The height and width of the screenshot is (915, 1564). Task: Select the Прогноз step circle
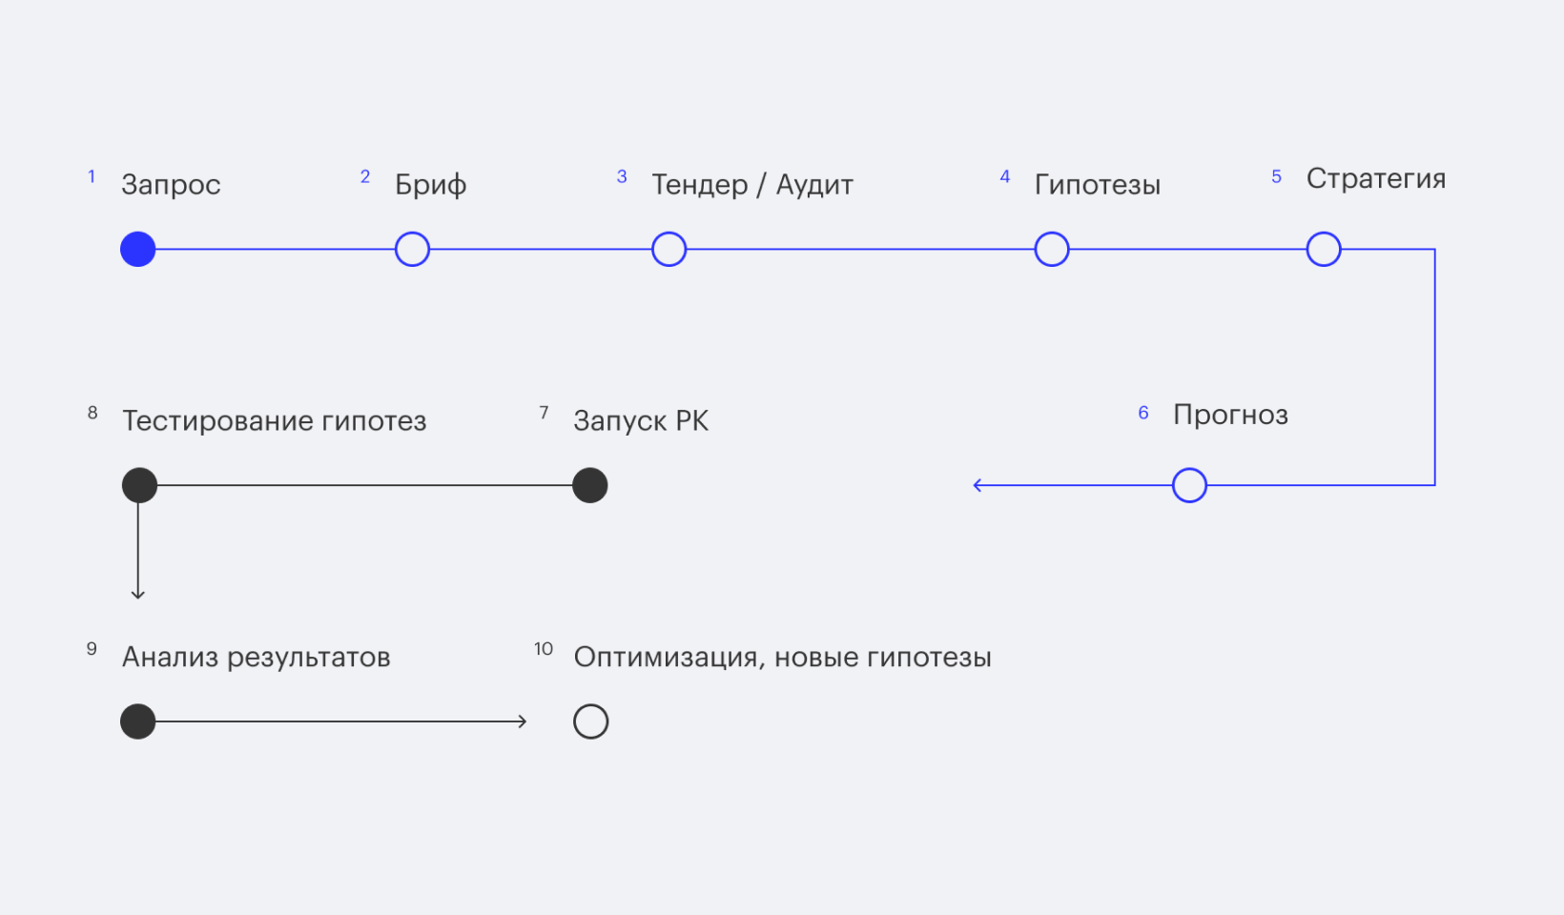[x=1189, y=485]
